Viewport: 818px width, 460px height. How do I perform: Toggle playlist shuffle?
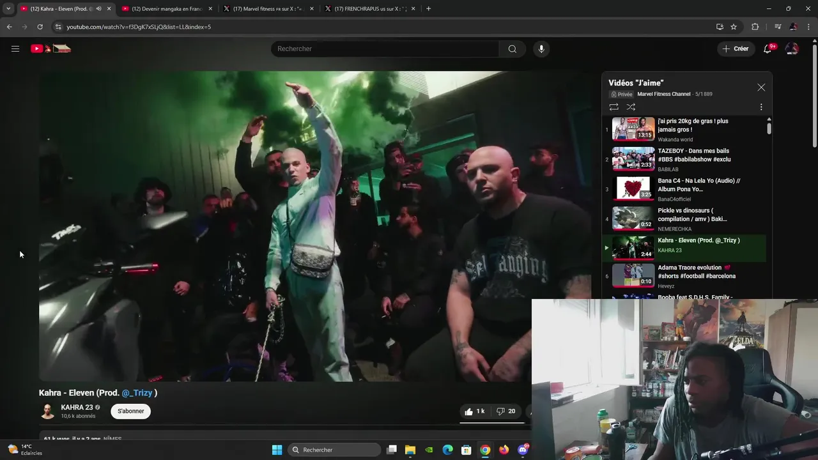coord(631,107)
